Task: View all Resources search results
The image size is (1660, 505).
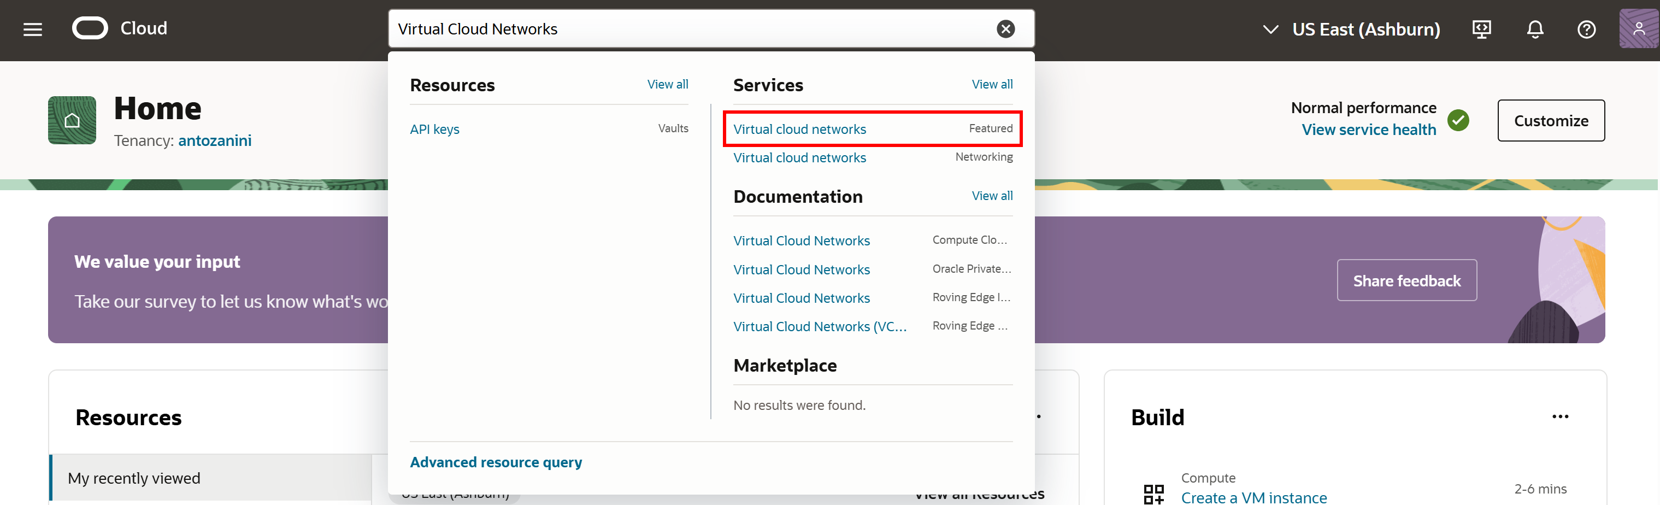Action: click(x=668, y=85)
